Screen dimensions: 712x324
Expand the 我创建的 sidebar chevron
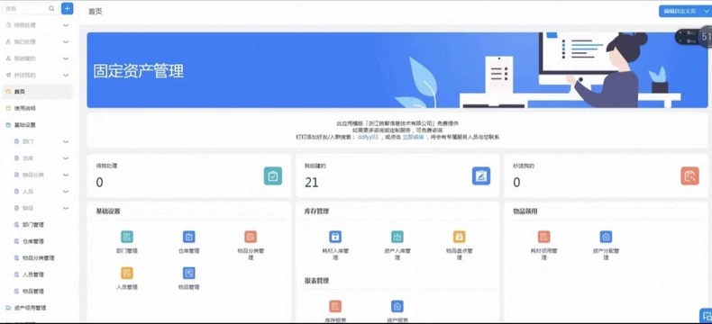point(66,58)
